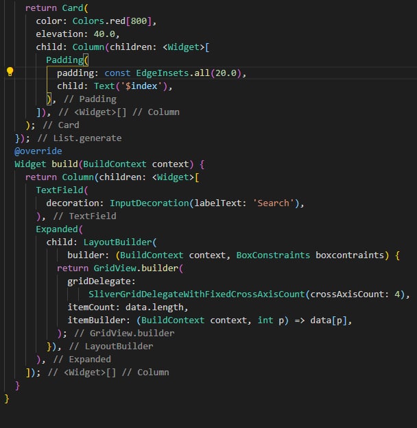The image size is (417, 428).
Task: Click the 'crossAxisCount' argument name
Action: coord(347,294)
